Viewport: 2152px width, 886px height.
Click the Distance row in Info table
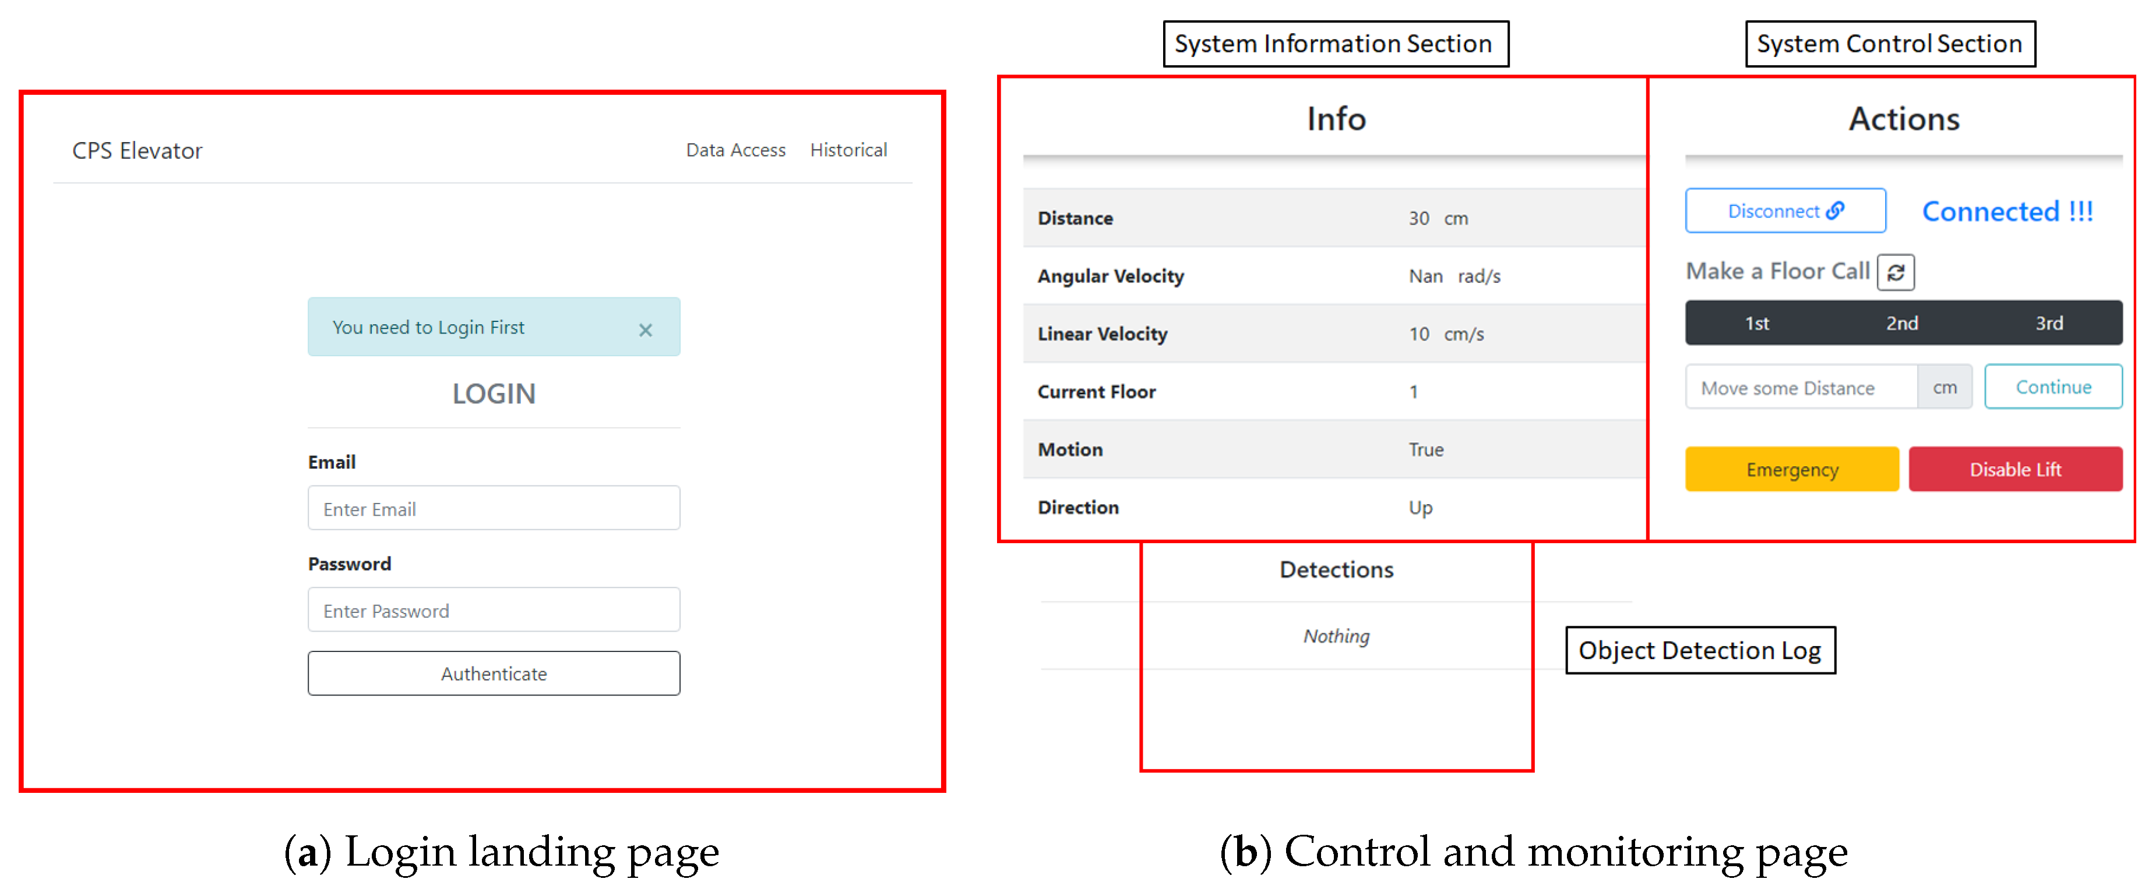click(1333, 218)
